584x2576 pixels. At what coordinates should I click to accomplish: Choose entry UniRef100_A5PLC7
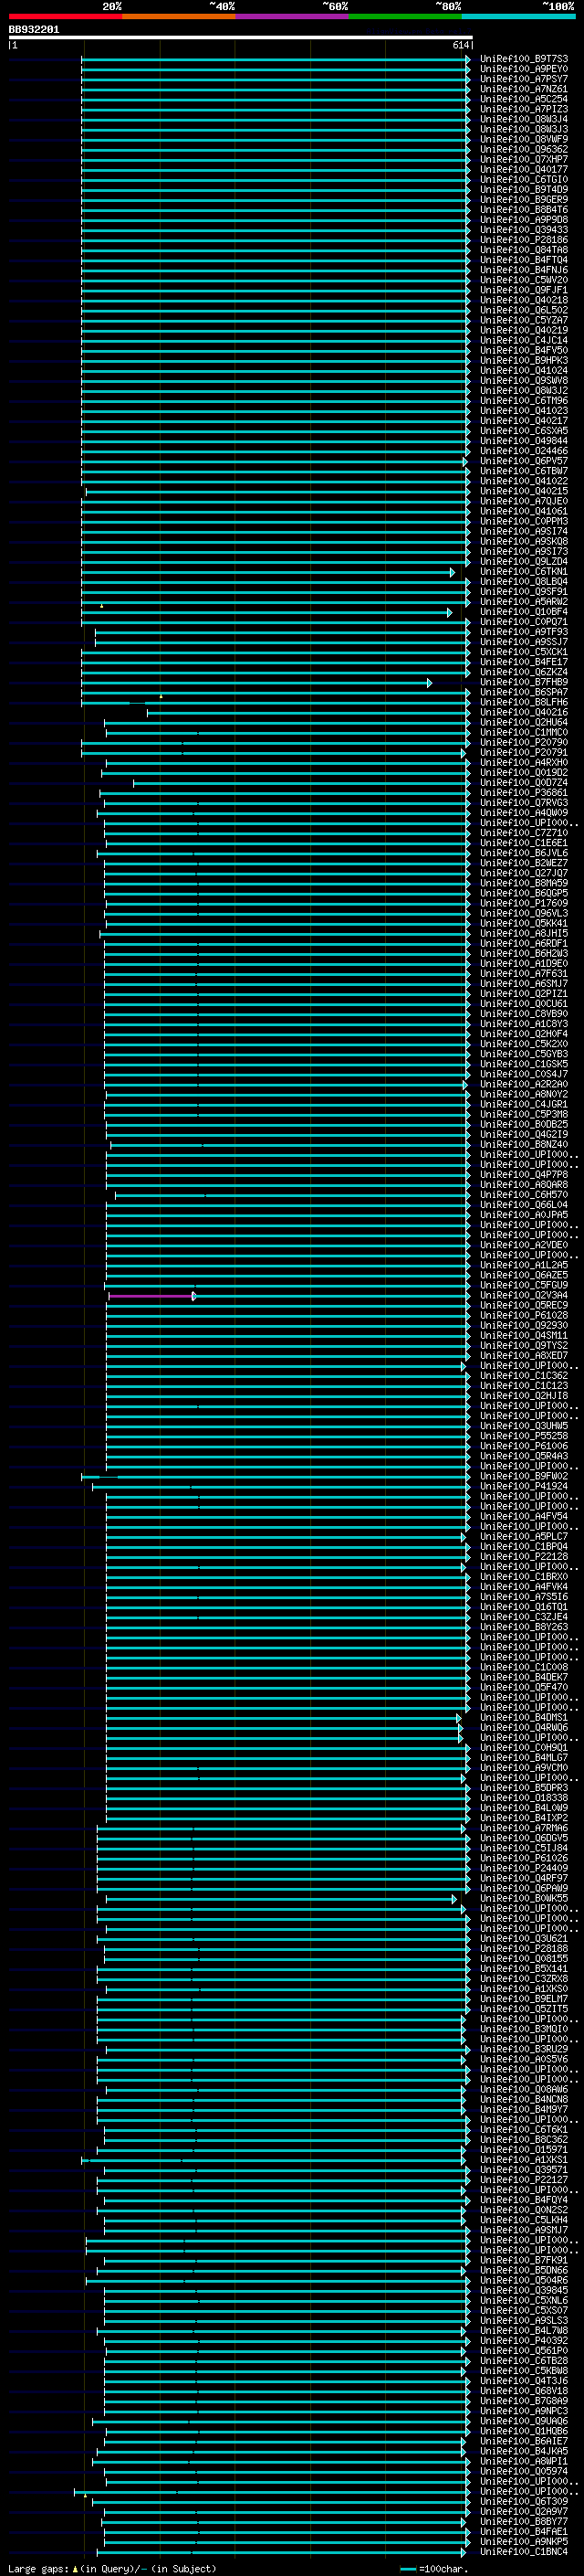[x=523, y=1536]
